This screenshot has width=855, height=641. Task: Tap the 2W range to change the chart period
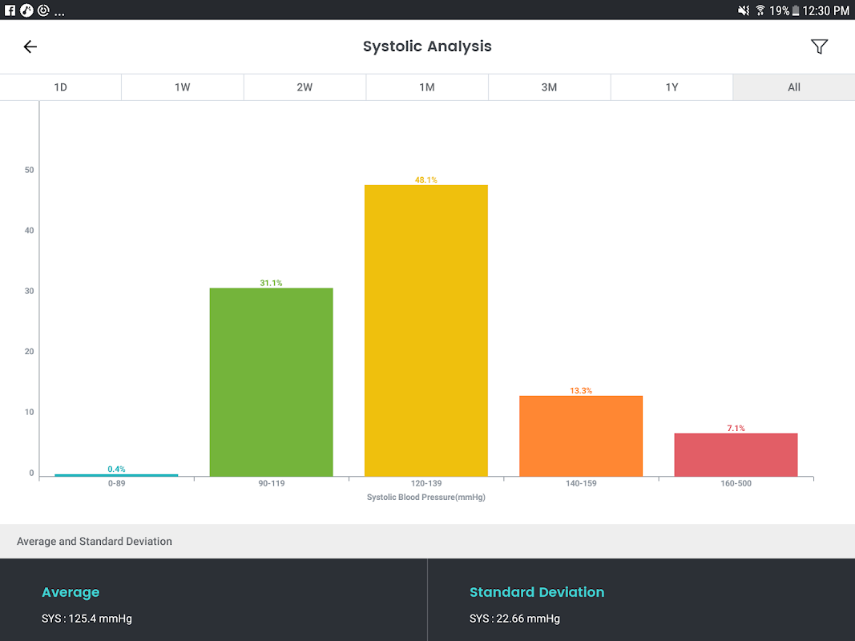(x=304, y=87)
